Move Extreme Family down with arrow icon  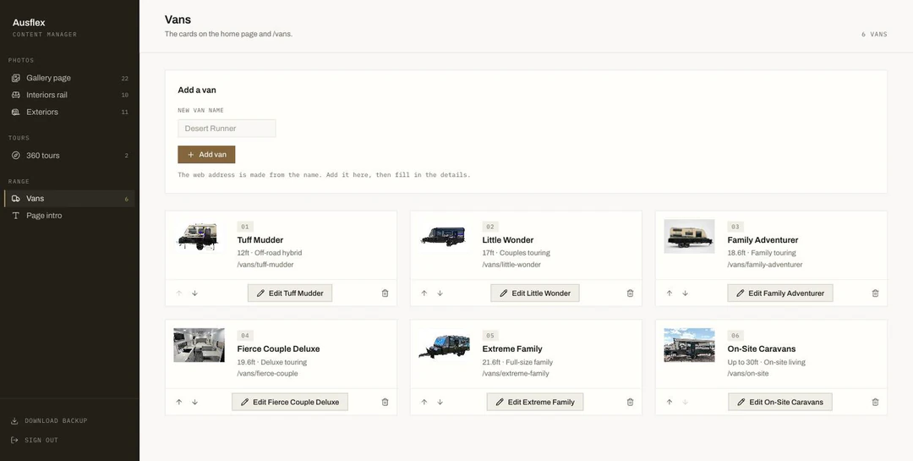440,402
